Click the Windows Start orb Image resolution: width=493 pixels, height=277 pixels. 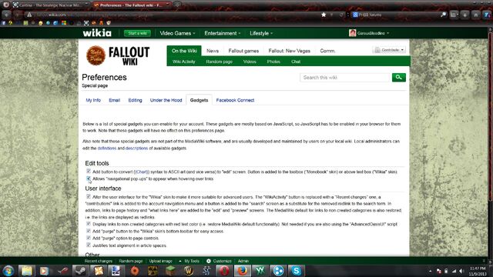click(8, 271)
